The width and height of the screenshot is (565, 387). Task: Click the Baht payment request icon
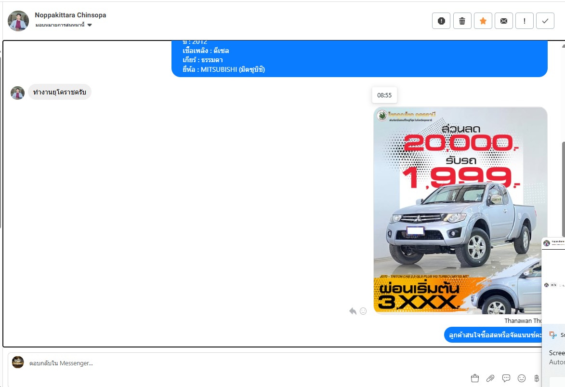coord(537,378)
